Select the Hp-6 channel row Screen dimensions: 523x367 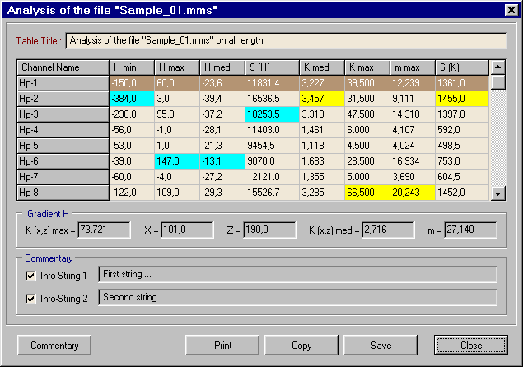point(63,161)
